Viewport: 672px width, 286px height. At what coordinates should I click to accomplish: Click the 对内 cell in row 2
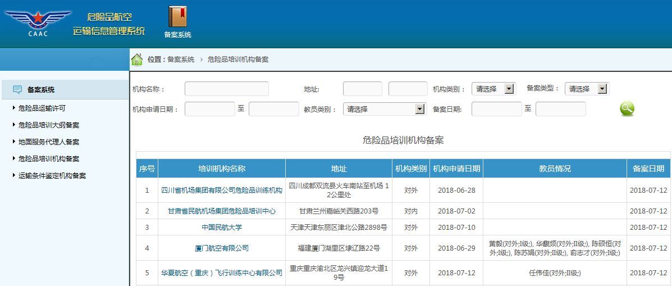pyautogui.click(x=411, y=211)
